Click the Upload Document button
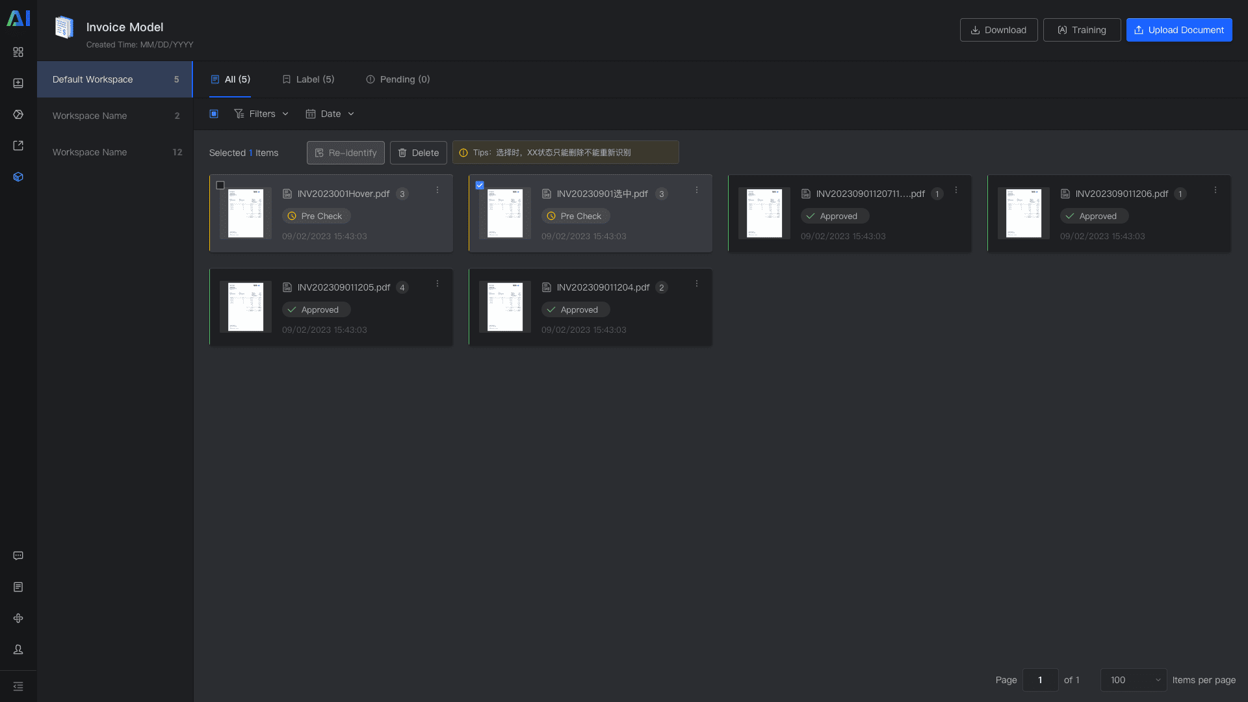Screen dimensions: 1248x702 (1178, 30)
